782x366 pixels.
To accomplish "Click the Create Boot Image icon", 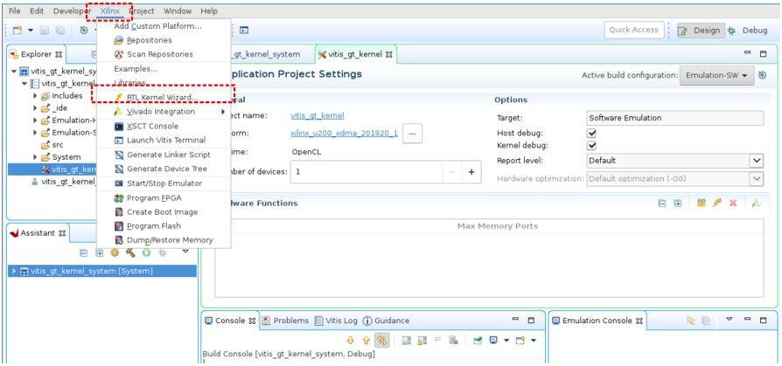I will (x=119, y=211).
